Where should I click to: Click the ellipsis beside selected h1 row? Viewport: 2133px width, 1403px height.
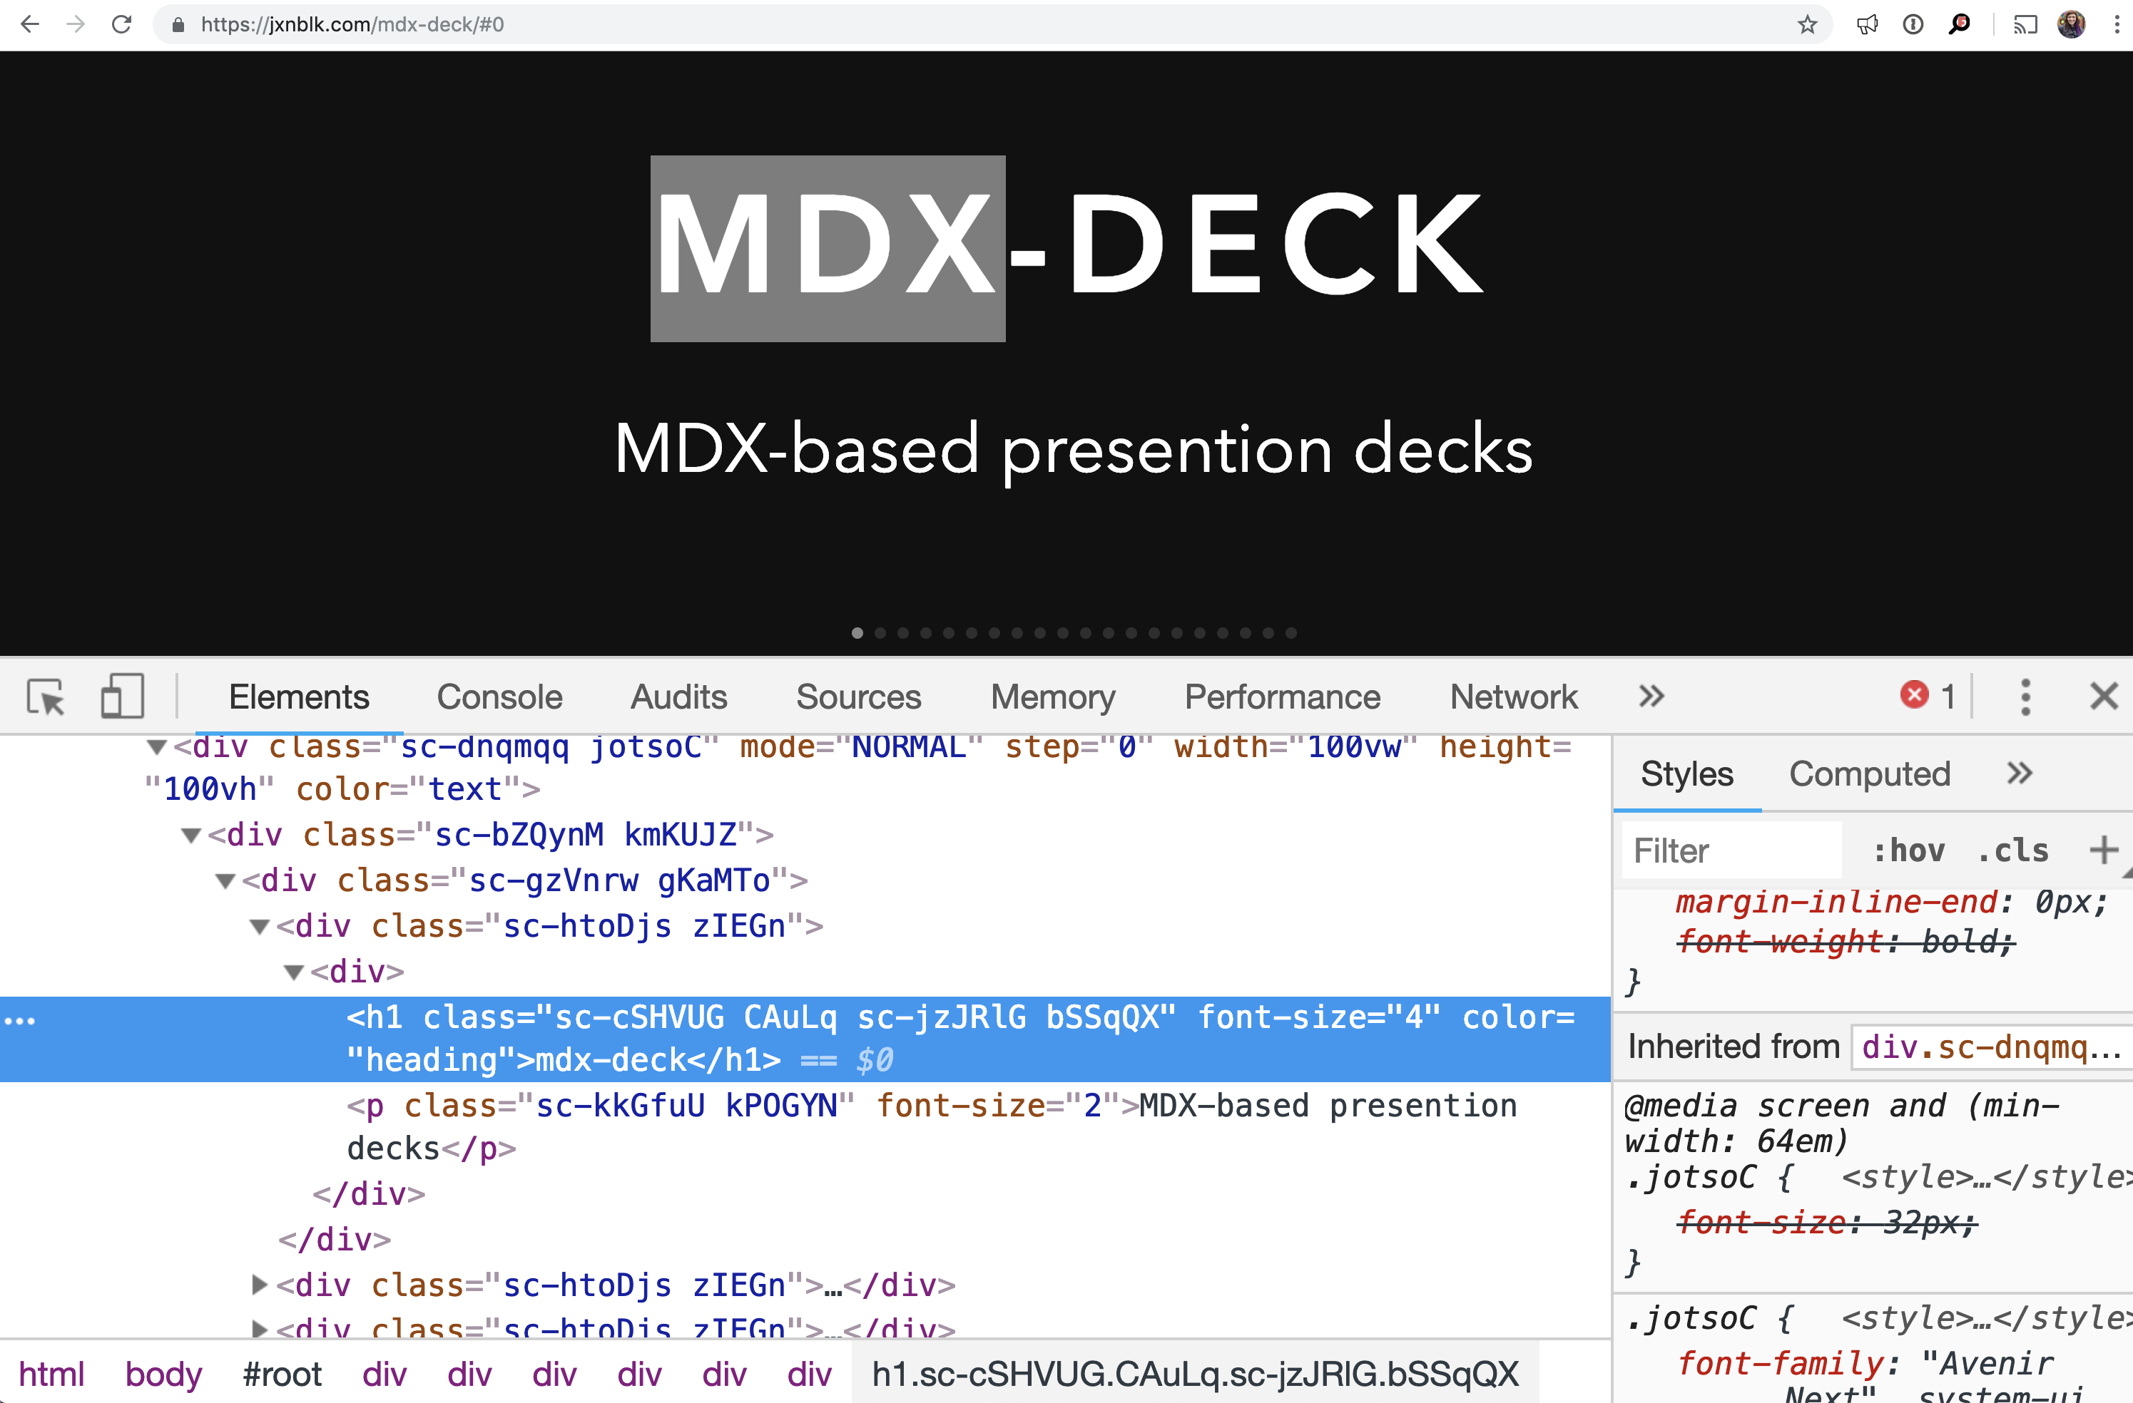point(20,1021)
